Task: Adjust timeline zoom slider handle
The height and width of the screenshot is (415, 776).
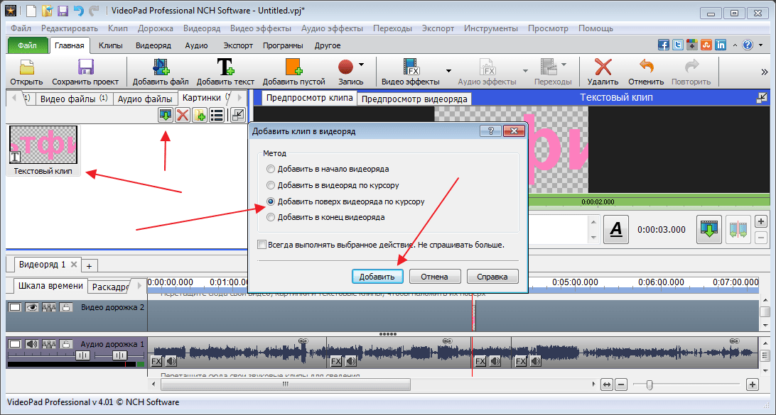Action: [650, 384]
